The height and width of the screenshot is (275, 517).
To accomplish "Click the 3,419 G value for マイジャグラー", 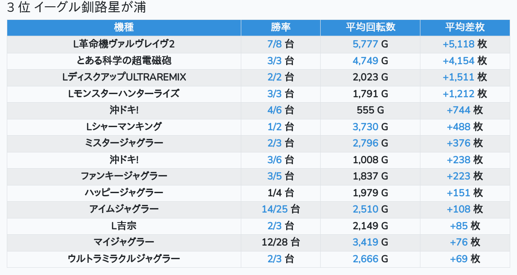I will pyautogui.click(x=365, y=242).
